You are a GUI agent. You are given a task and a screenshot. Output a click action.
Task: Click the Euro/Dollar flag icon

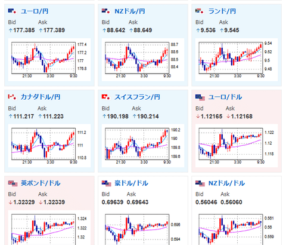200,97
